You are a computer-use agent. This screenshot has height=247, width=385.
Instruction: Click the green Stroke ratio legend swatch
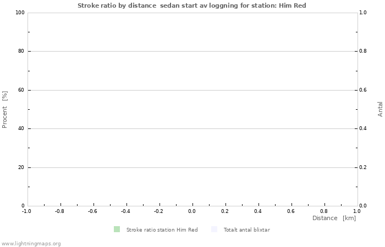click(x=117, y=229)
